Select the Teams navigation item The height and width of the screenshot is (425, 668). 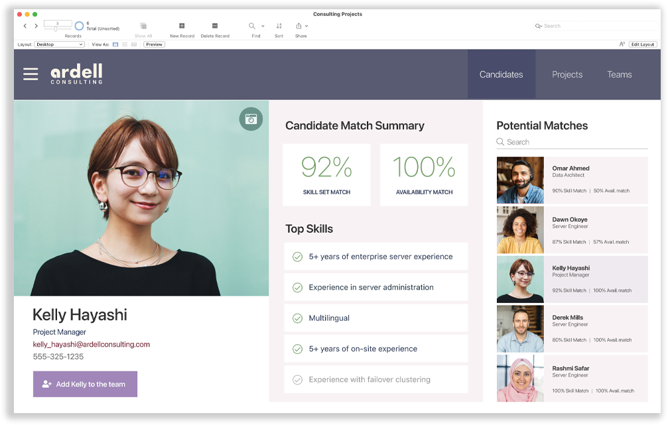[619, 74]
